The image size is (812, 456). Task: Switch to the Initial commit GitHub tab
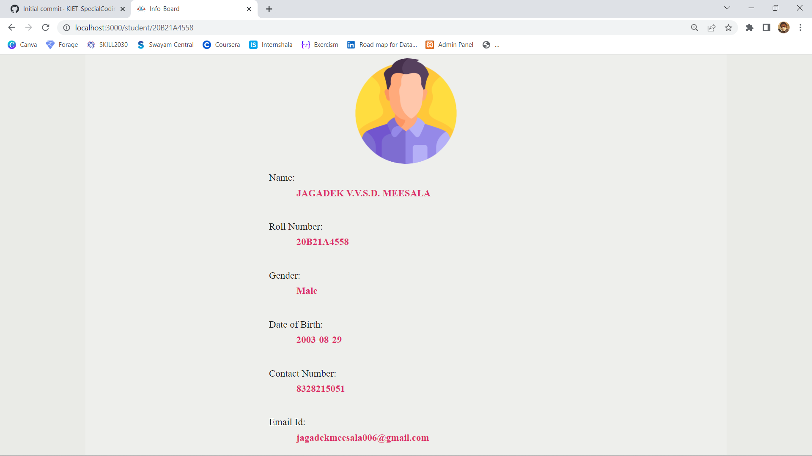click(63, 8)
